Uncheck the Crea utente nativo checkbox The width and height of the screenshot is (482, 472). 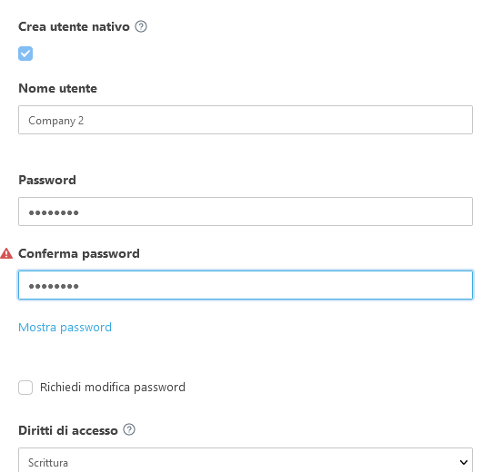point(25,54)
